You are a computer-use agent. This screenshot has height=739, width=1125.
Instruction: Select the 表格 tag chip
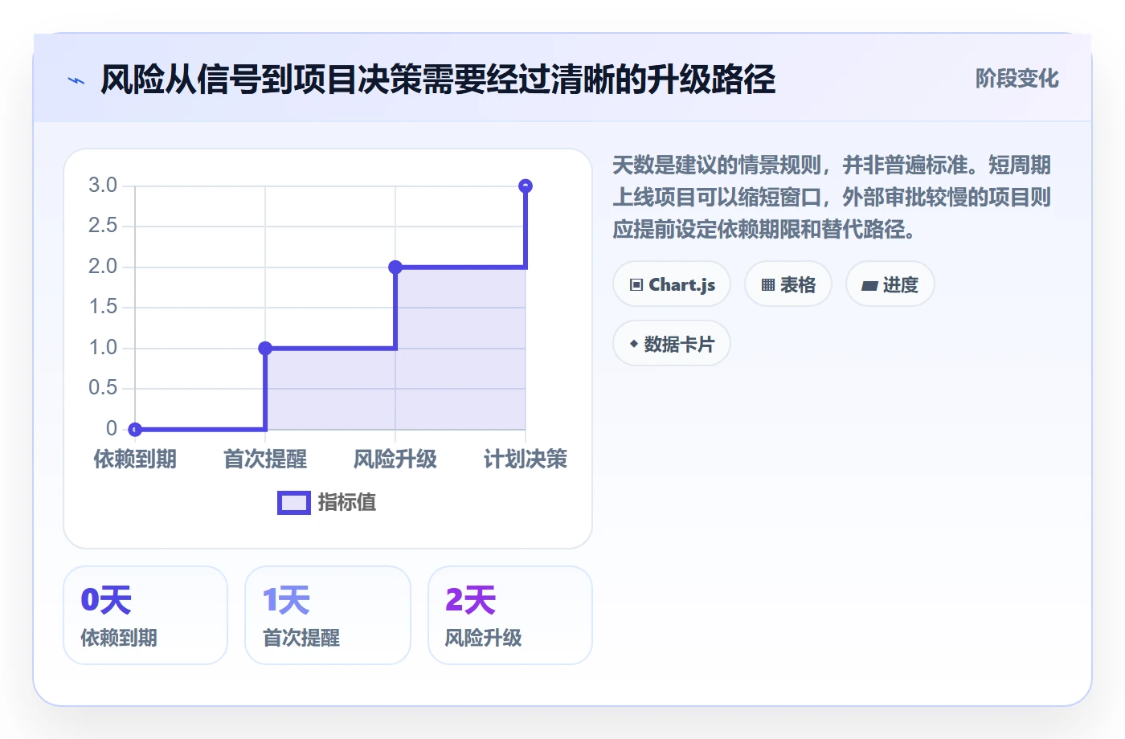click(x=788, y=284)
